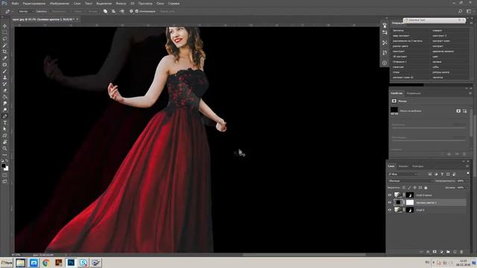Screen dimensions: 477x268
Task: Toggle Lock position icon
Action: click(x=414, y=188)
